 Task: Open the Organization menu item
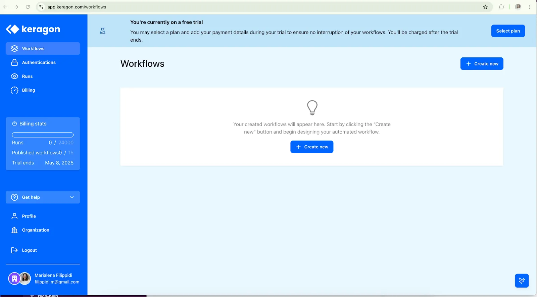(x=43, y=230)
